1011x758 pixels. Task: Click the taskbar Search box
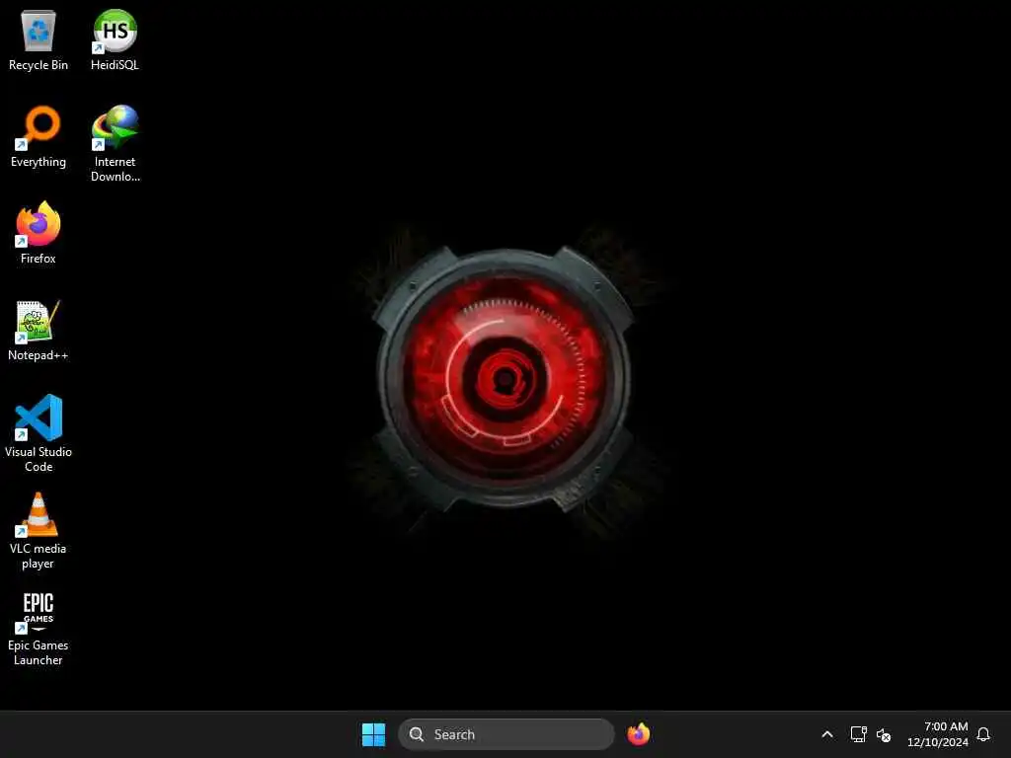pos(506,734)
